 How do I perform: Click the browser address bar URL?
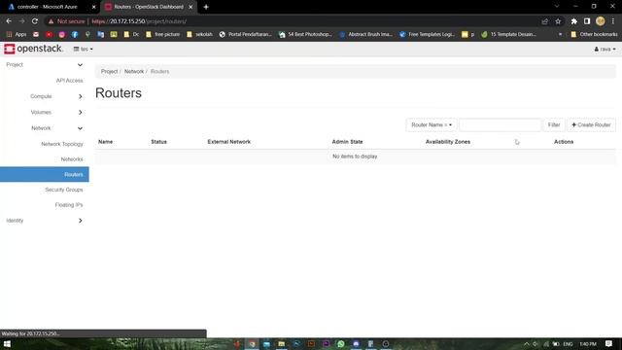click(139, 21)
